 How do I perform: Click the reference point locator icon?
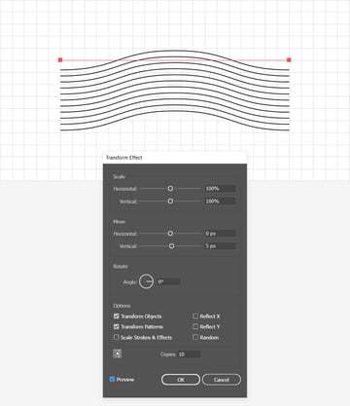118,353
